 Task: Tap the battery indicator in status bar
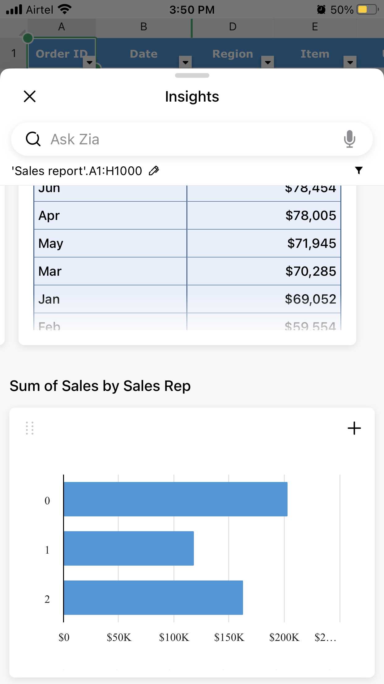[x=367, y=10]
